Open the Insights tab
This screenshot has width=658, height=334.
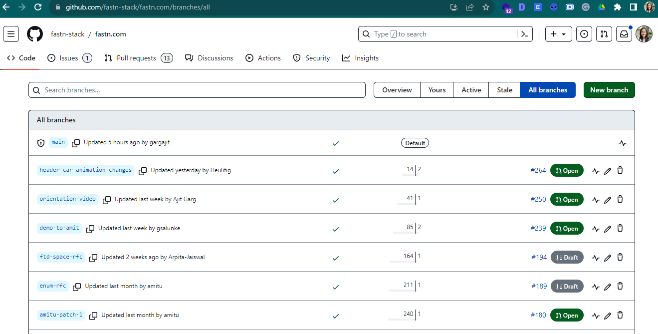[x=360, y=58]
